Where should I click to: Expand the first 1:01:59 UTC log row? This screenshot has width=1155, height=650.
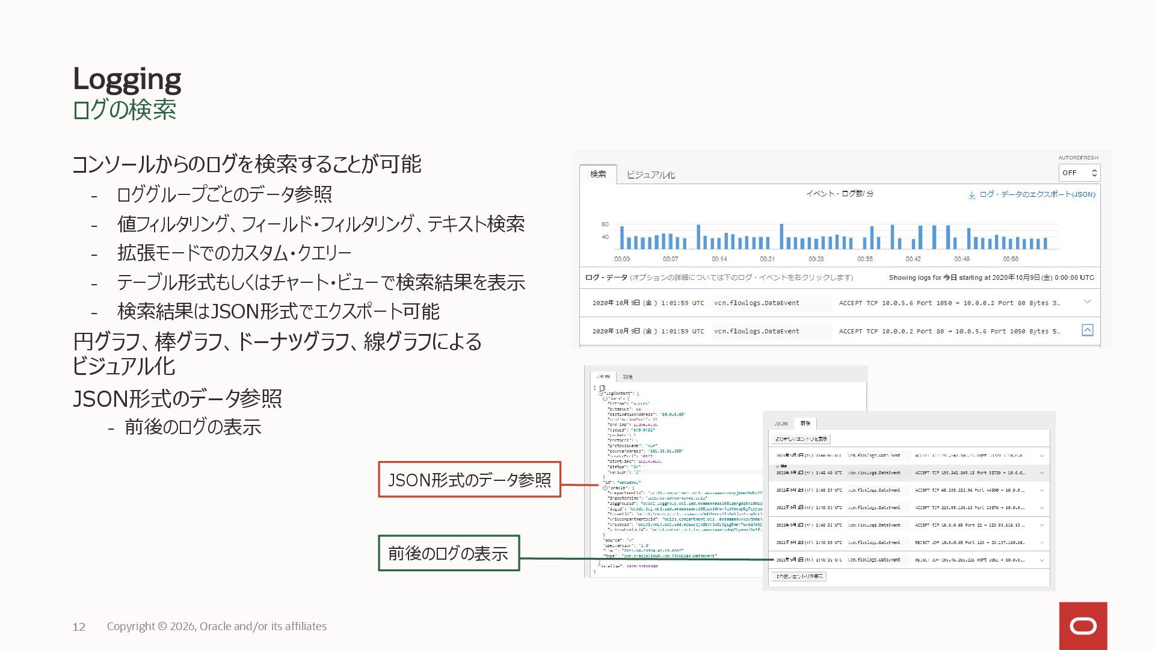point(1087,302)
